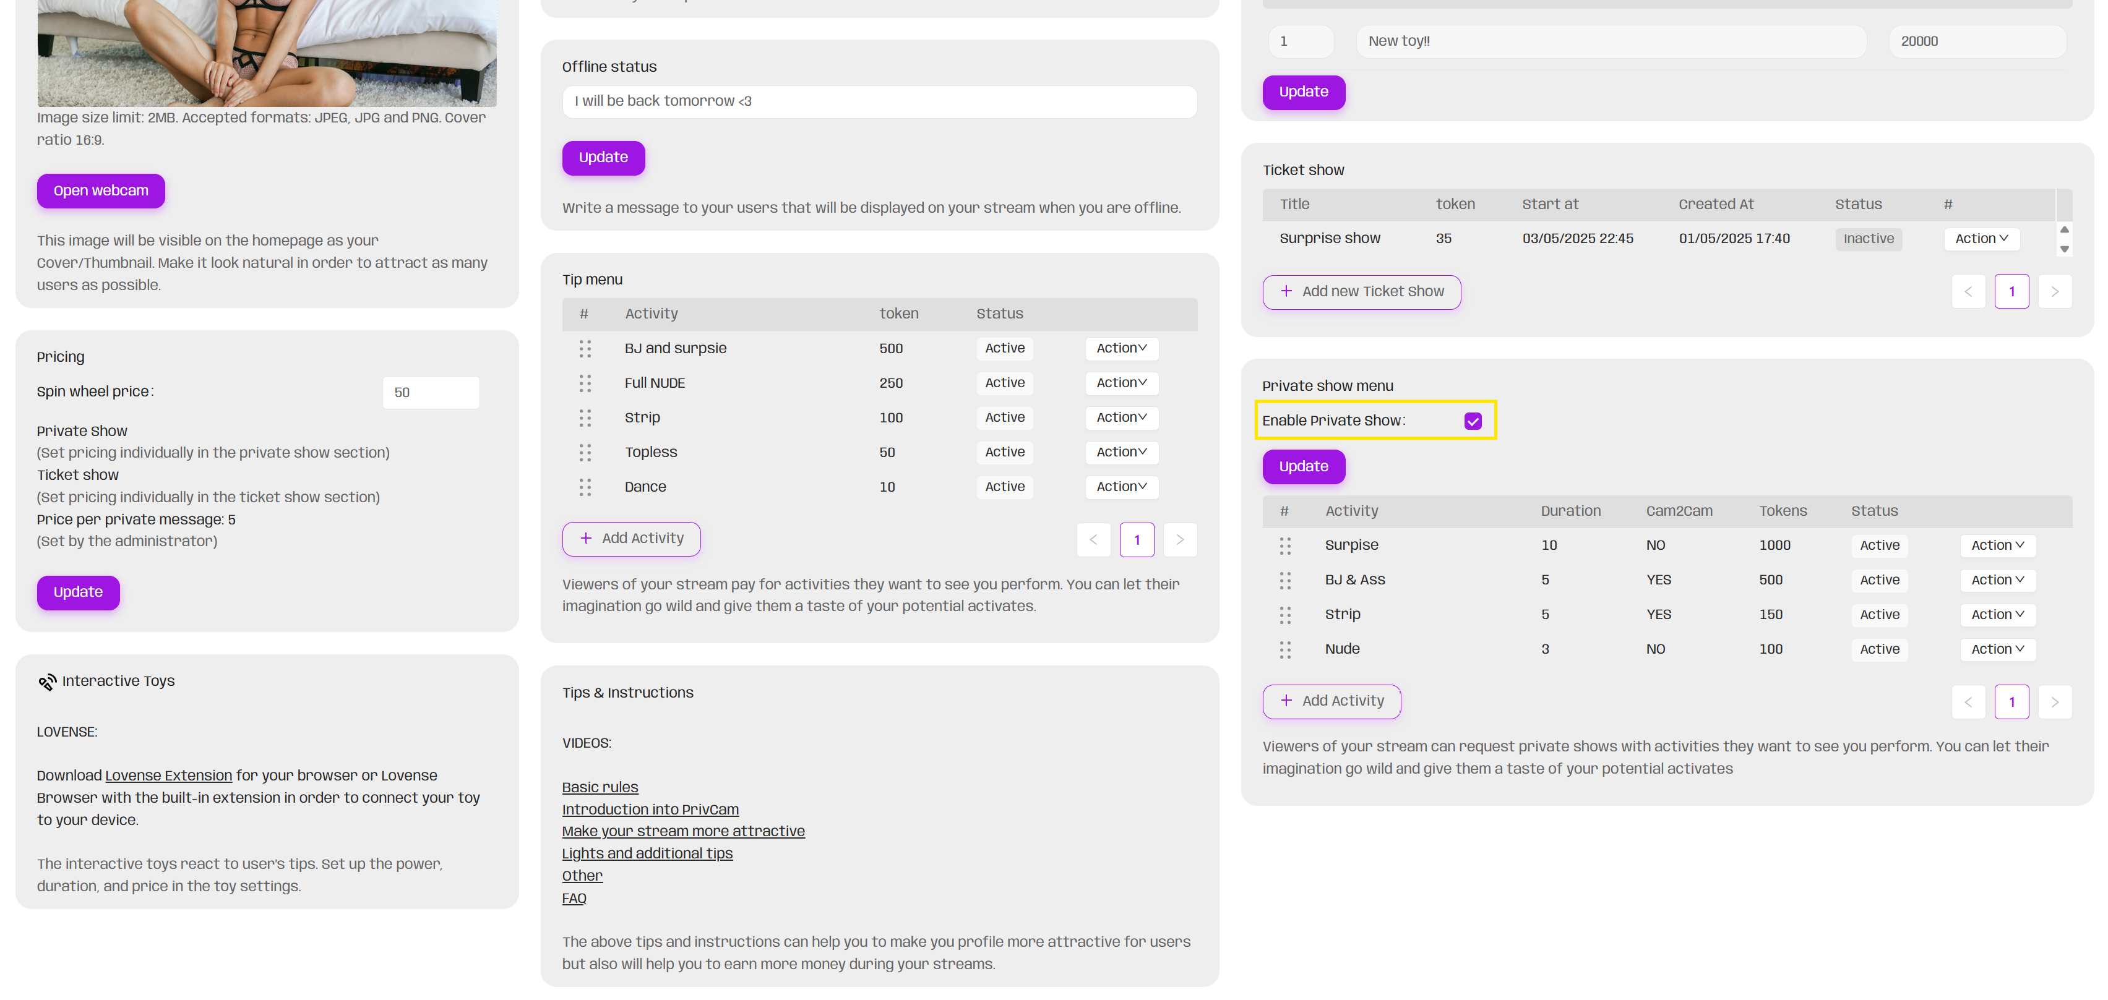Open the Lovense Extension link

[168, 776]
